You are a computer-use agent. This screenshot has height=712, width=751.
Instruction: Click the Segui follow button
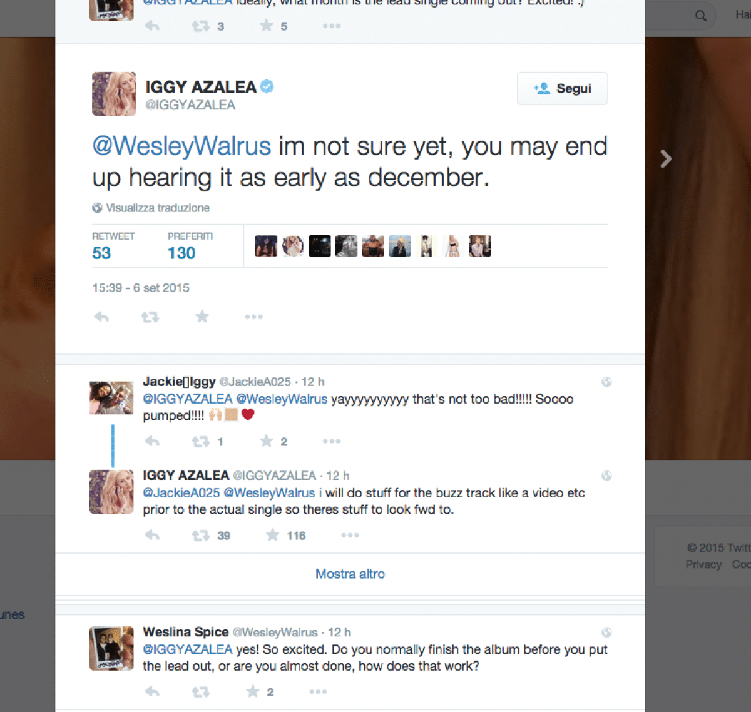coord(562,88)
